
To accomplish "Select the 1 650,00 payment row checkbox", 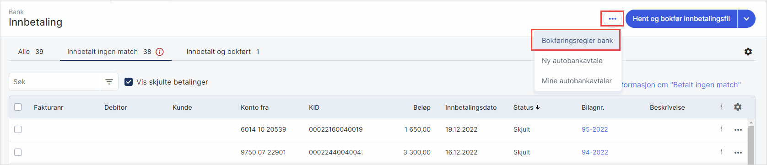I will point(18,129).
